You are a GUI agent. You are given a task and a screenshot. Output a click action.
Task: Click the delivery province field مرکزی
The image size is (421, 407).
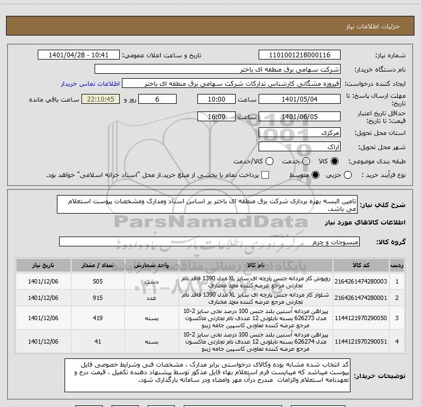click(x=300, y=133)
